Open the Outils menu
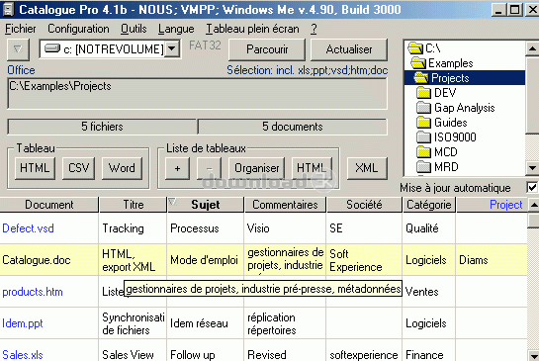 pos(134,29)
